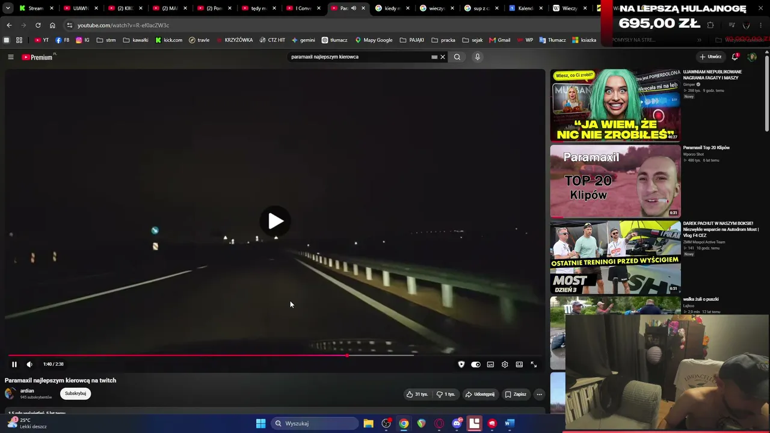Go to YouTube Premium home logo
The height and width of the screenshot is (433, 770).
[37, 57]
